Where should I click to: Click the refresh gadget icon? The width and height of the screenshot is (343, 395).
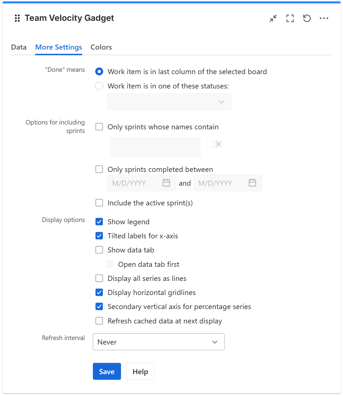pos(307,18)
